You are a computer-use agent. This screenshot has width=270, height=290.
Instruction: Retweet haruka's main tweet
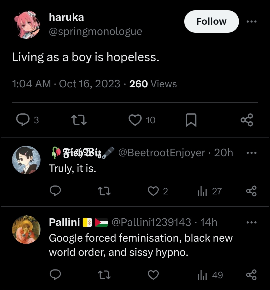(79, 120)
